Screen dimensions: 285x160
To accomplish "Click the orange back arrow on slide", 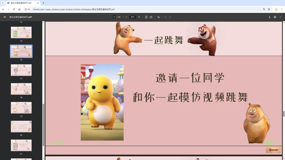I will [273, 150].
